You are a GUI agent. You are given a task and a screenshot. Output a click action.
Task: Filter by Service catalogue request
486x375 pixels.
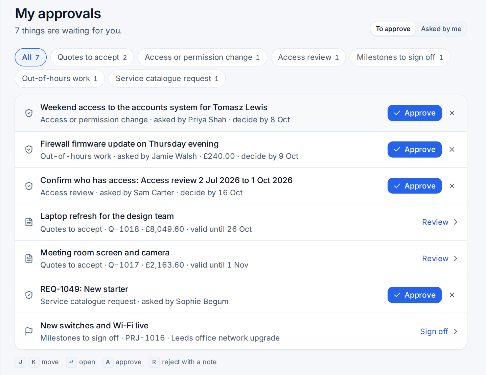[x=167, y=79]
